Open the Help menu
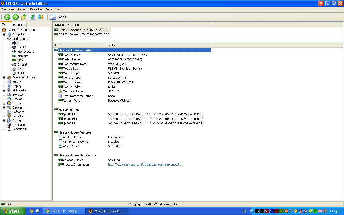This screenshot has height=215, width=344. [x=58, y=9]
